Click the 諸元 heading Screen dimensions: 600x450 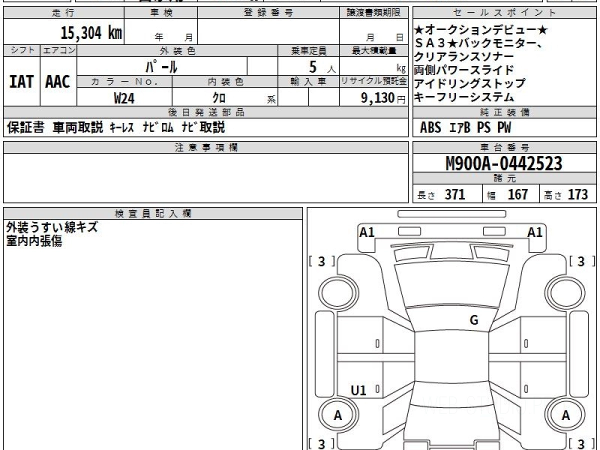point(505,178)
